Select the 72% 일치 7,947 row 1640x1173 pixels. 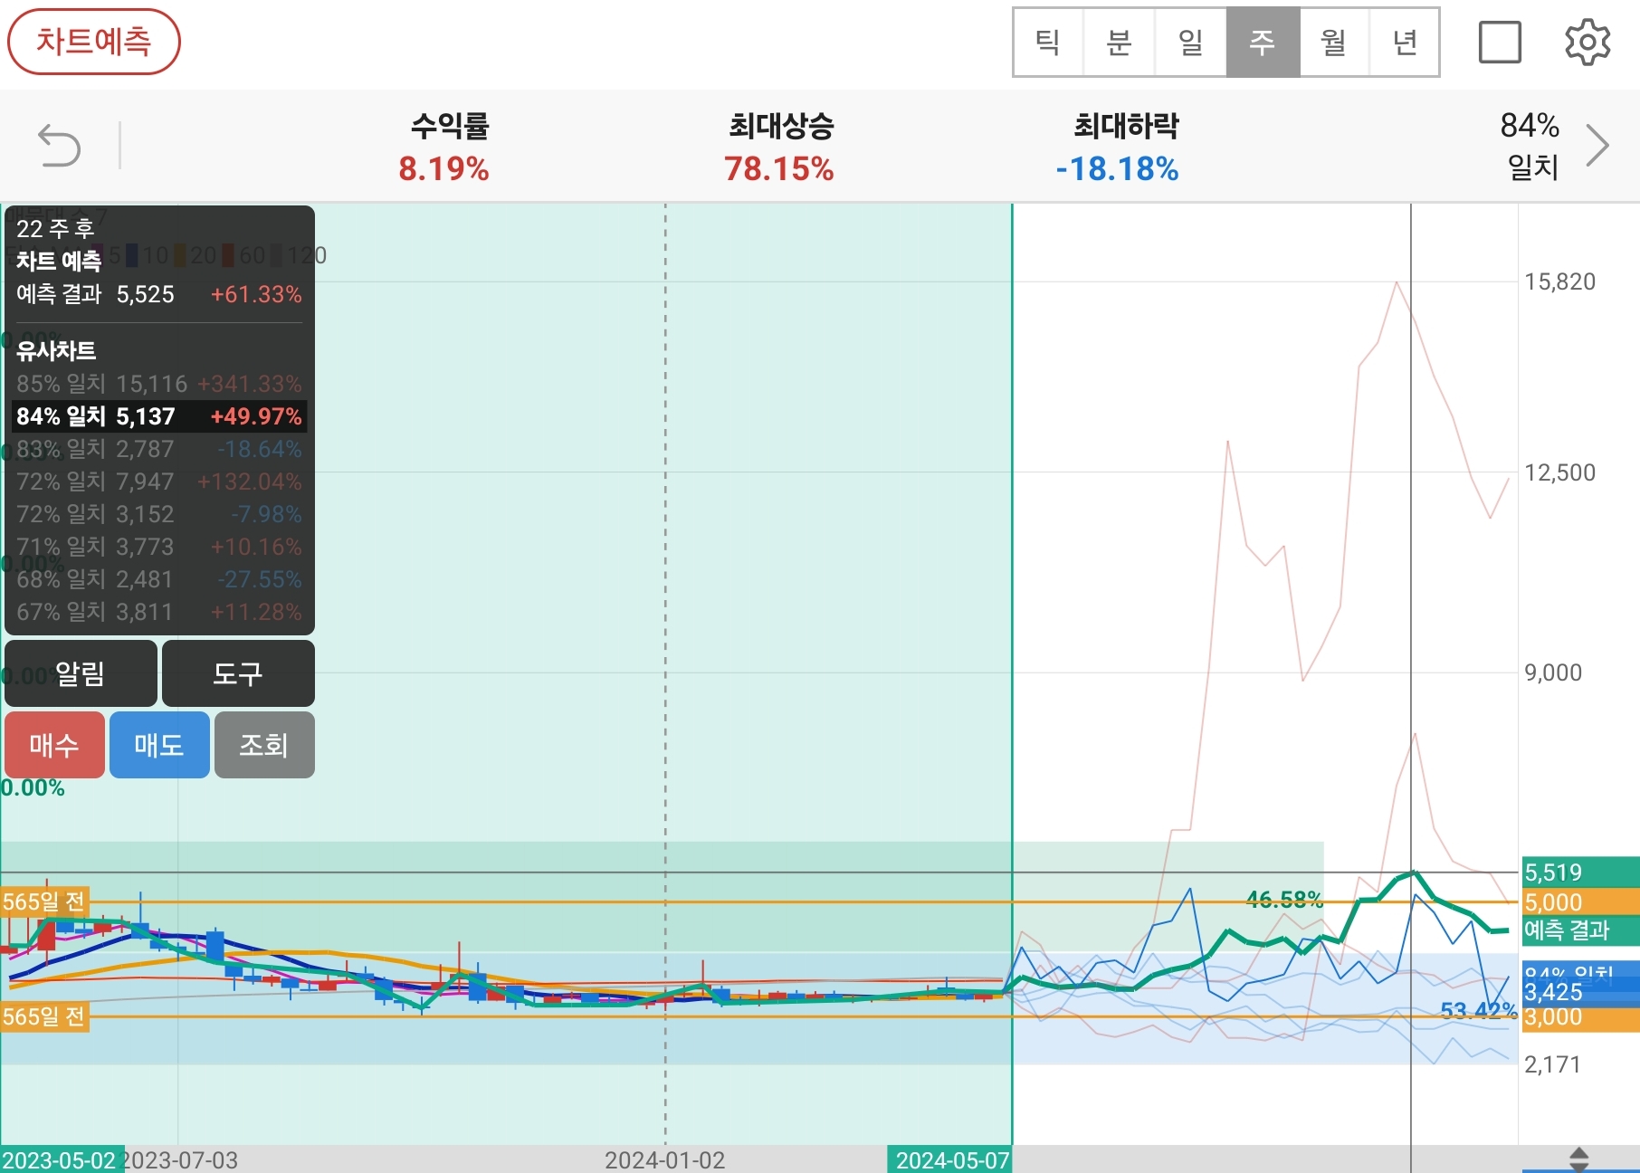click(159, 482)
